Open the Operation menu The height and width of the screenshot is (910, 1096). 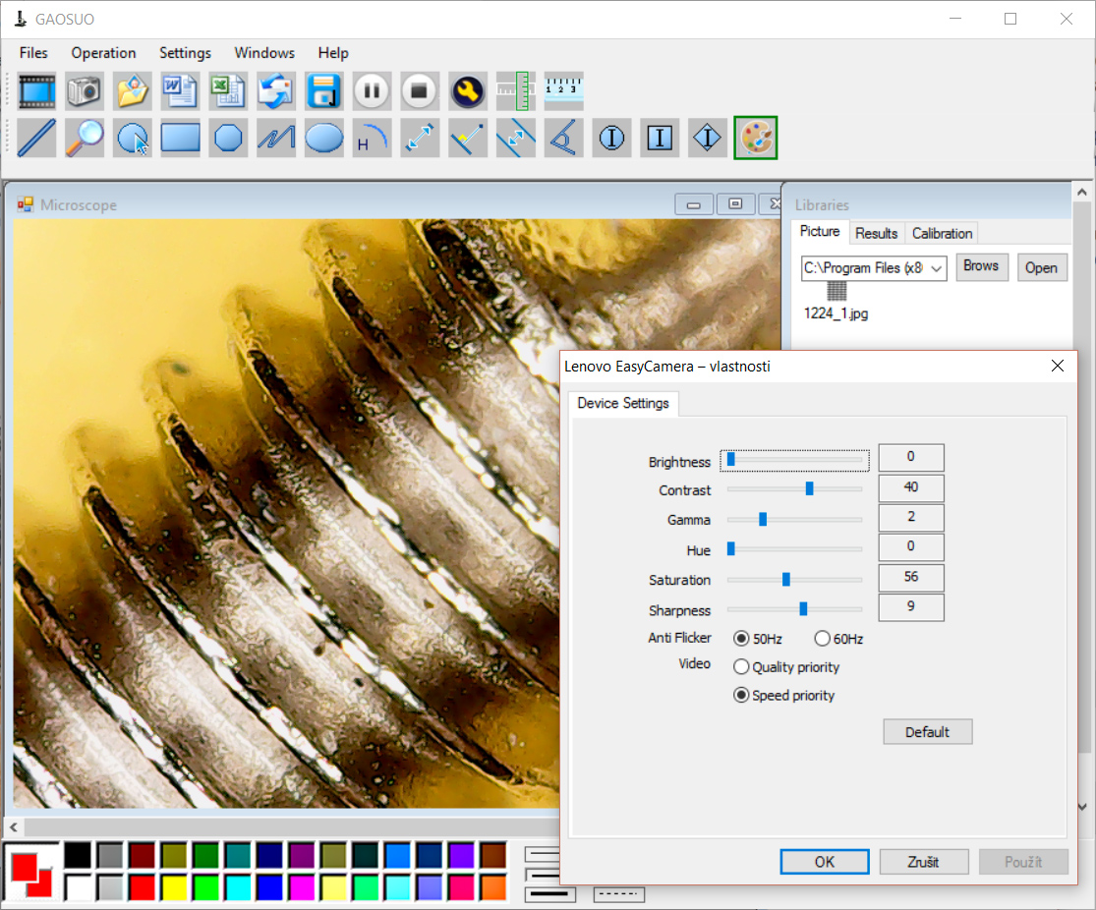pyautogui.click(x=103, y=53)
